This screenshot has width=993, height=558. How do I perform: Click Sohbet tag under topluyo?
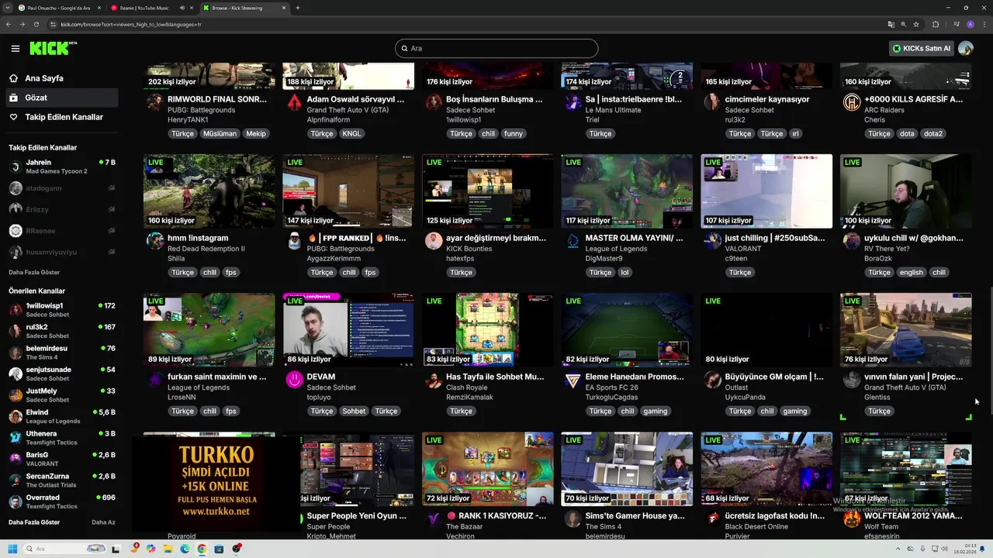tap(354, 411)
